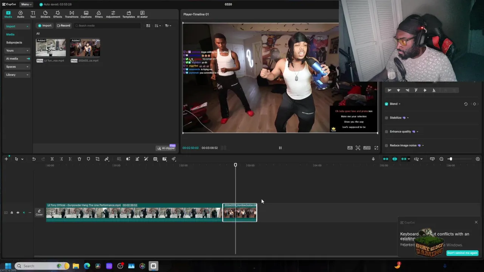The height and width of the screenshot is (272, 484).
Task: Toggle auto snapping on timeline
Action: [394, 159]
